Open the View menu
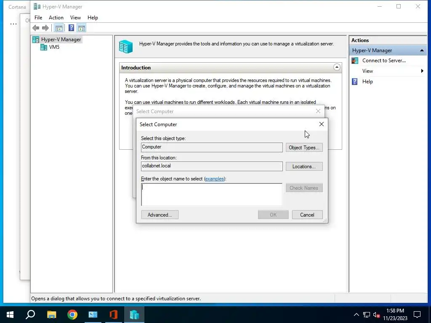This screenshot has width=431, height=323. [x=75, y=18]
